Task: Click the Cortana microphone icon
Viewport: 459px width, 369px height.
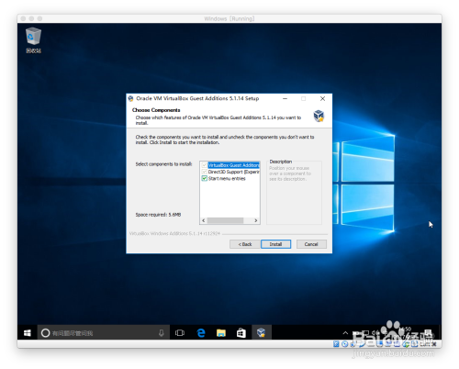Action: point(162,333)
